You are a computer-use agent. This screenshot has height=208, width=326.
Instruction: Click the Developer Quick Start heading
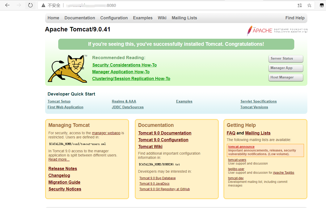click(71, 94)
